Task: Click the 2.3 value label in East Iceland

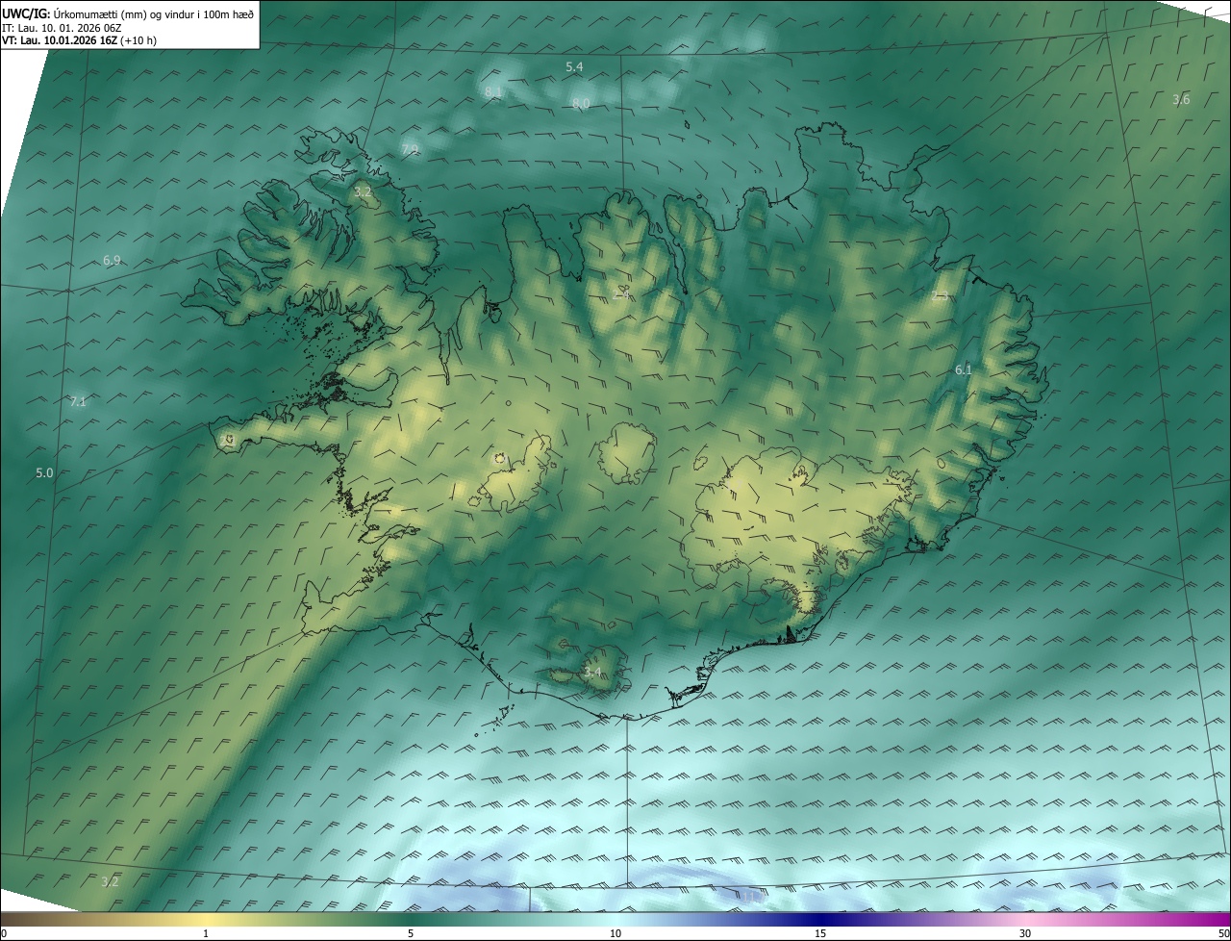Action: point(940,296)
